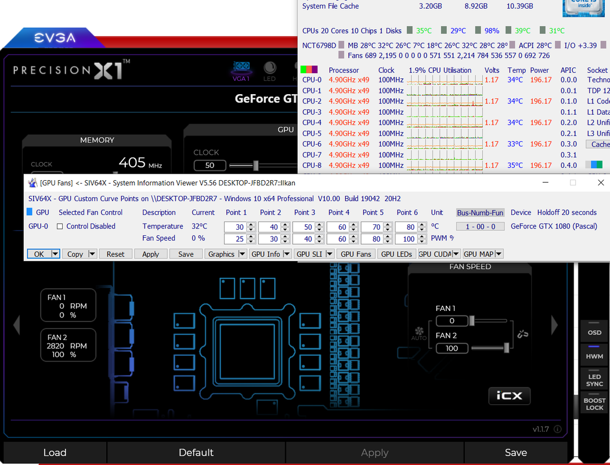Click the EVGA logo on Precision X1
The height and width of the screenshot is (465, 610).
[x=55, y=38]
